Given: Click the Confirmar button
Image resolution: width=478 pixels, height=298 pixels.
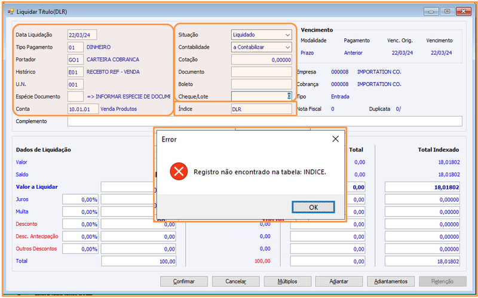Looking at the screenshot, I should 184,281.
